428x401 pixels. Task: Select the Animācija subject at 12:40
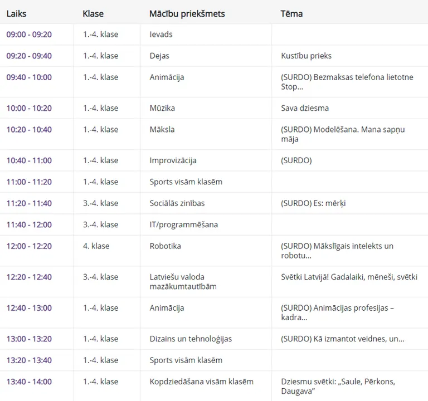[167, 307]
